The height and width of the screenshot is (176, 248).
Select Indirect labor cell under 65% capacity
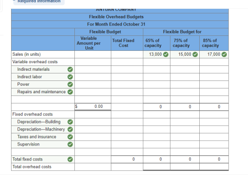(157, 77)
